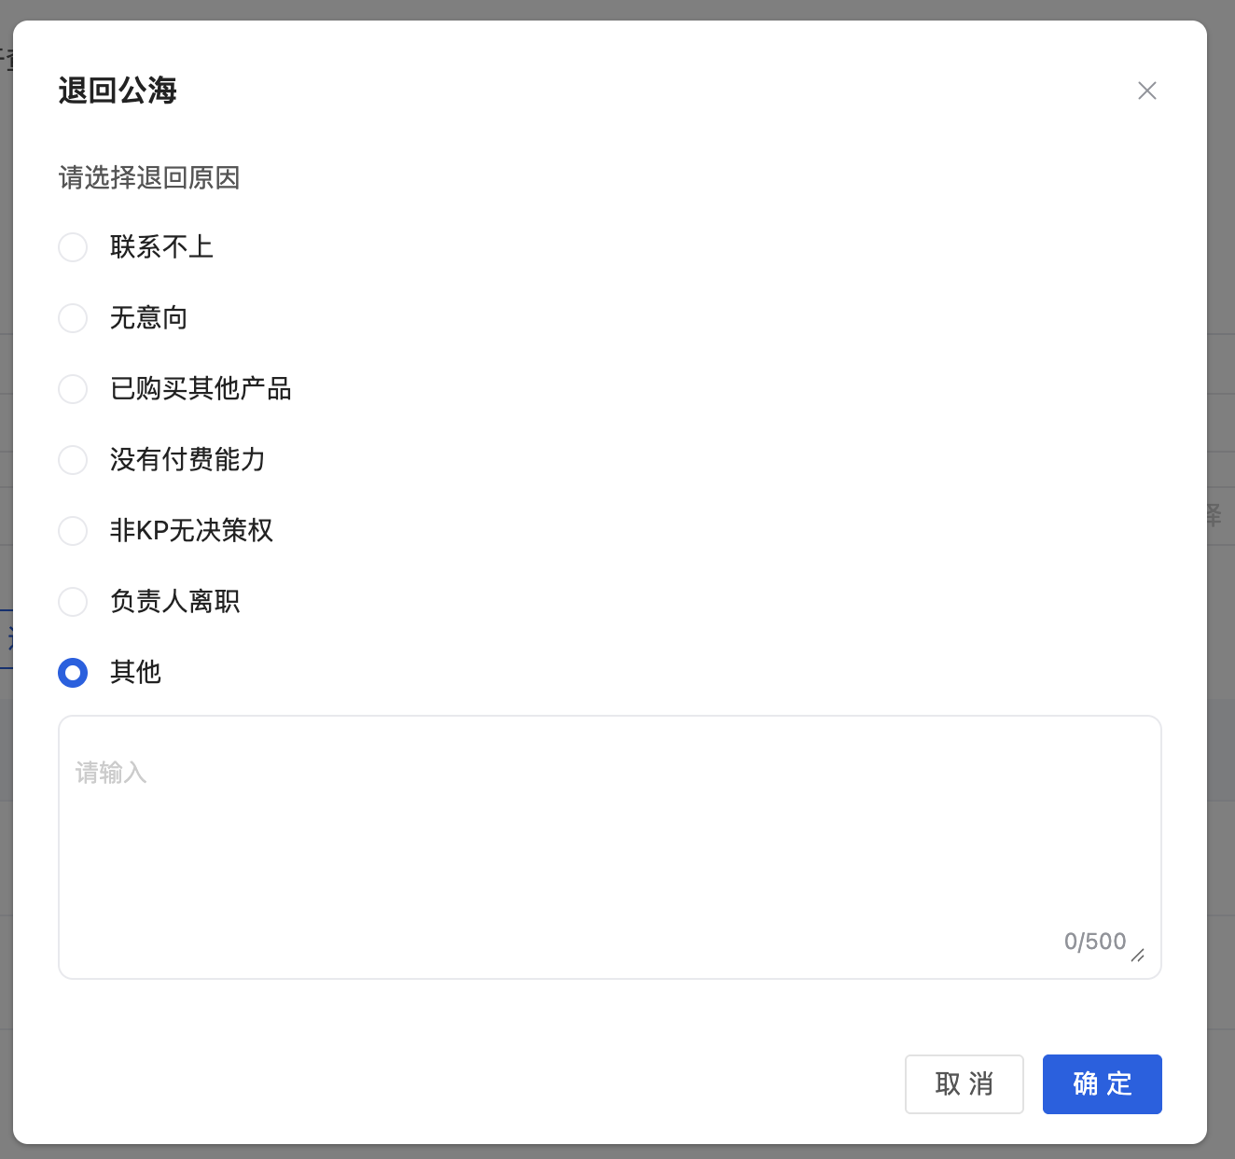Viewport: 1235px width, 1159px height.
Task: Choose 负责人离职 as return reason
Action: 73,602
